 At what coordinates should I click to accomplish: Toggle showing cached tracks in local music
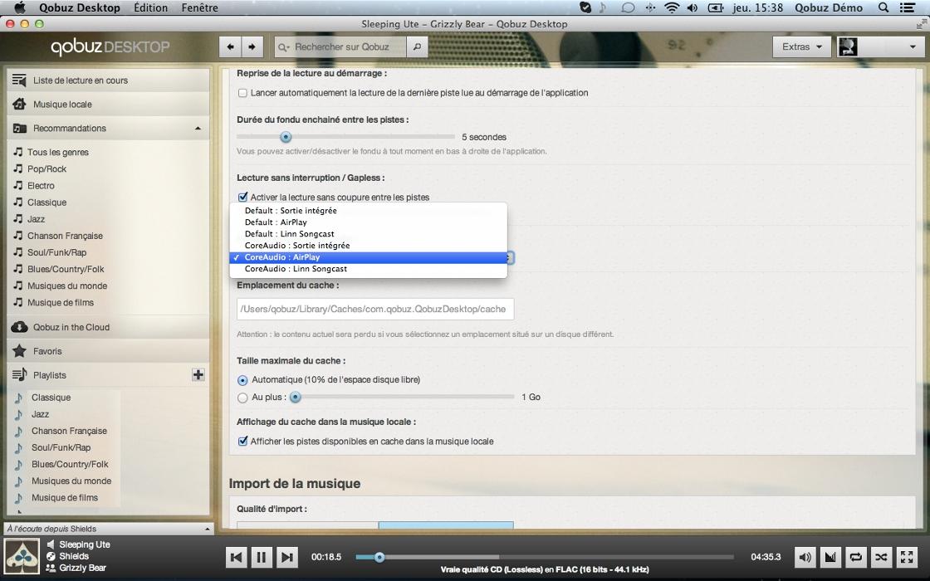coord(242,442)
